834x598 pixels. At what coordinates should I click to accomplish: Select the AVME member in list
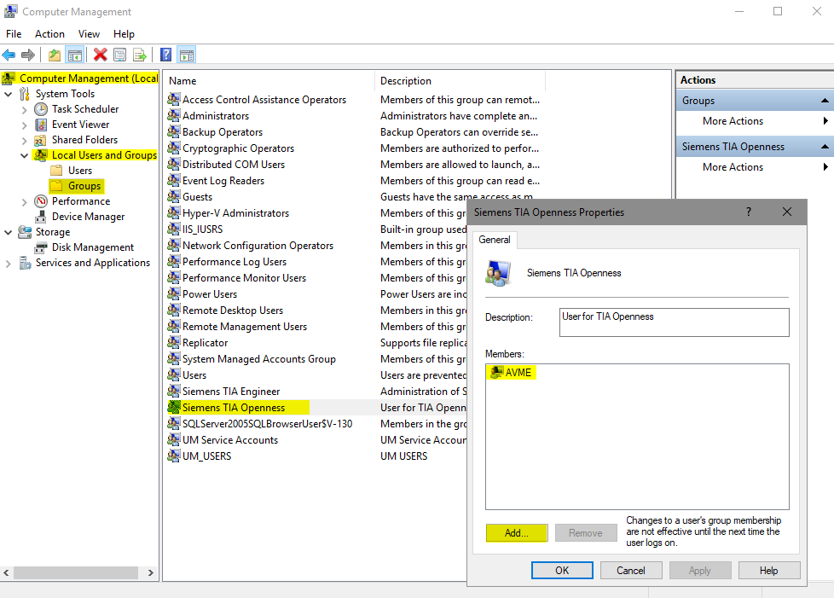click(518, 373)
